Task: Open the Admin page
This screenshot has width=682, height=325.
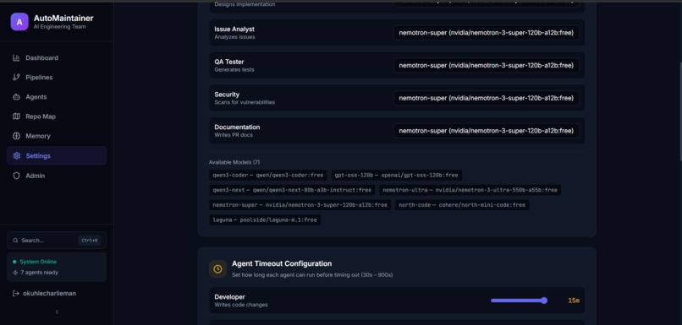Action: [x=57, y=176]
